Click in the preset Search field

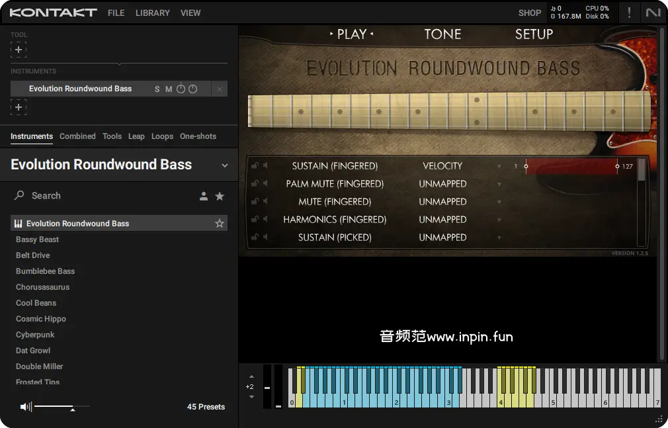point(99,196)
